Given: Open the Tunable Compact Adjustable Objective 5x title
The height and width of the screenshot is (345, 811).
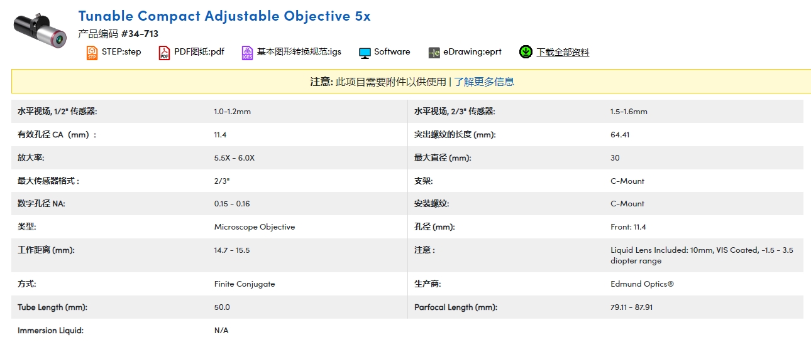Looking at the screenshot, I should coord(224,16).
